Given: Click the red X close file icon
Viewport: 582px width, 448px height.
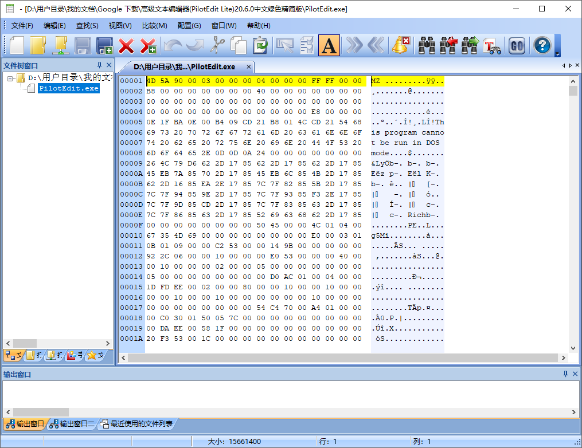Looking at the screenshot, I should tap(126, 45).
